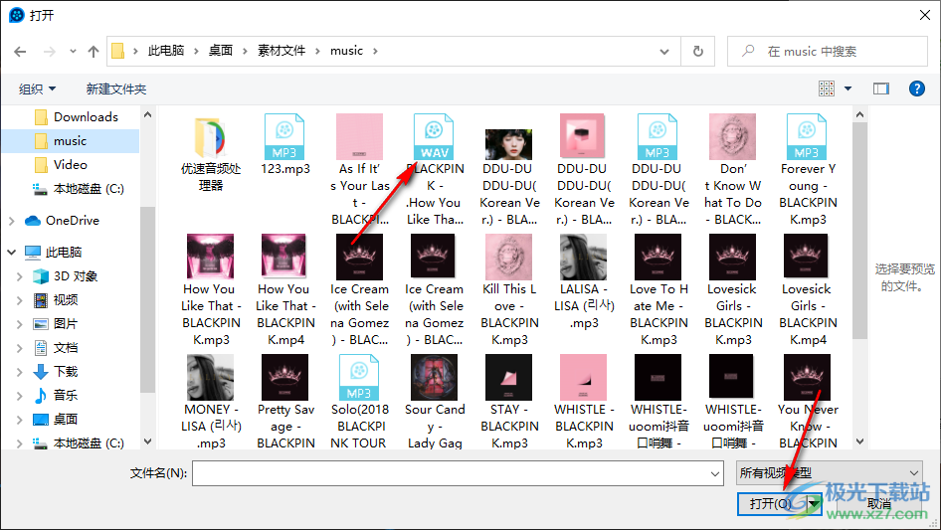Expand 文档 tree node
This screenshot has width=941, height=530.
coord(20,347)
